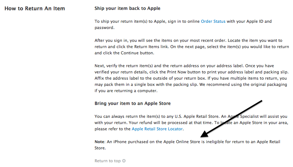Open the Apple Retail Store Locator link
The width and height of the screenshot is (293, 167).
157,129
